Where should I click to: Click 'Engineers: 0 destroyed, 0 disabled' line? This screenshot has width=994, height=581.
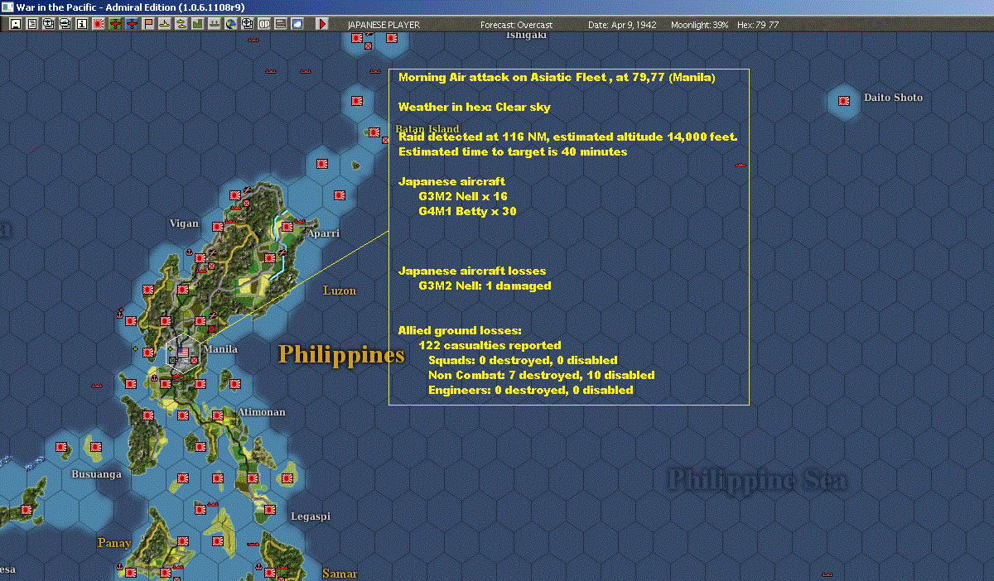(x=531, y=390)
